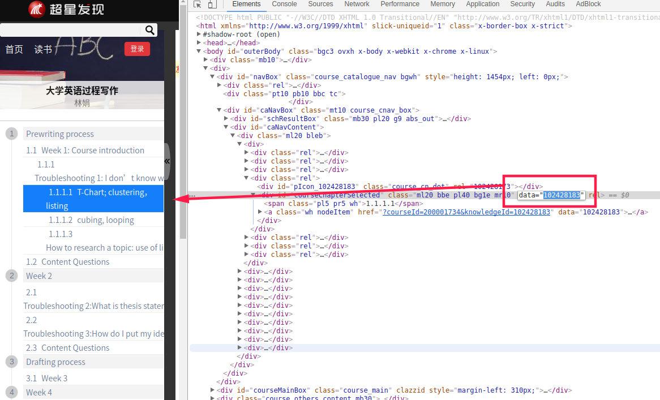The image size is (660, 400).
Task: Open the Memory tab
Action: [x=443, y=4]
